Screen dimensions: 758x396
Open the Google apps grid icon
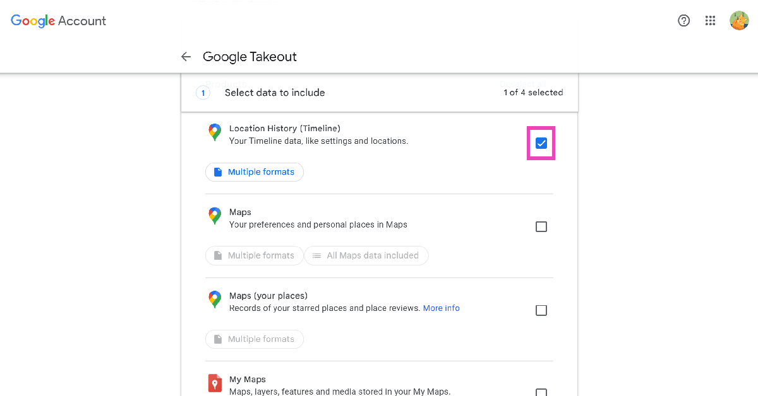click(711, 21)
